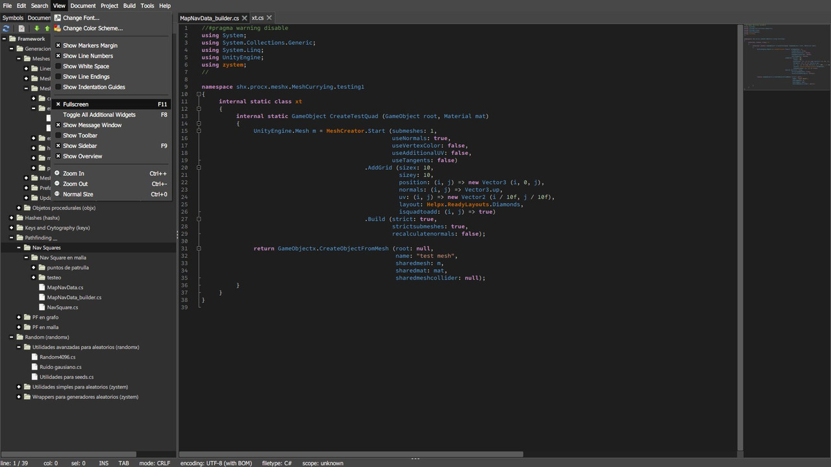Enable Show Line Endings

(57, 77)
